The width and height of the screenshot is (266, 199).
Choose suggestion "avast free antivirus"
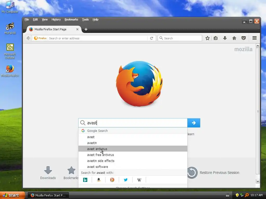click(x=133, y=155)
